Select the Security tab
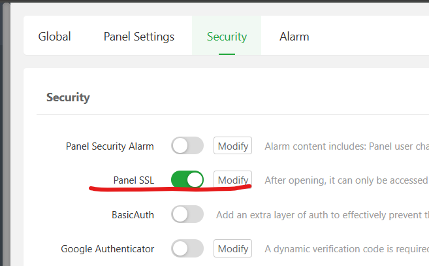This screenshot has height=266, width=429. tap(227, 36)
